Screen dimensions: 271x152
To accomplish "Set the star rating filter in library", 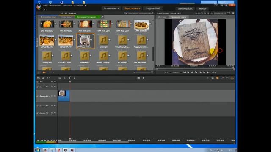I will pyautogui.click(x=72, y=13).
